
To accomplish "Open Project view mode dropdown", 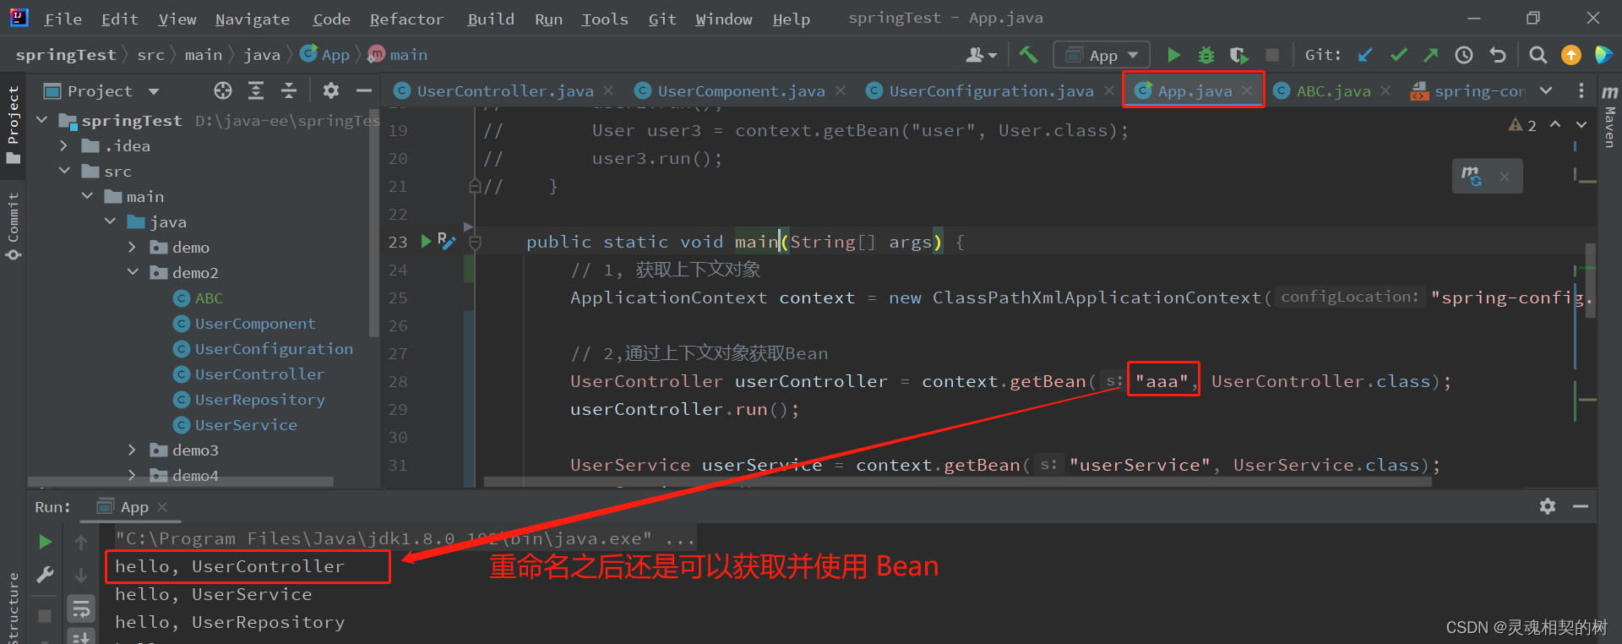I will (x=154, y=91).
